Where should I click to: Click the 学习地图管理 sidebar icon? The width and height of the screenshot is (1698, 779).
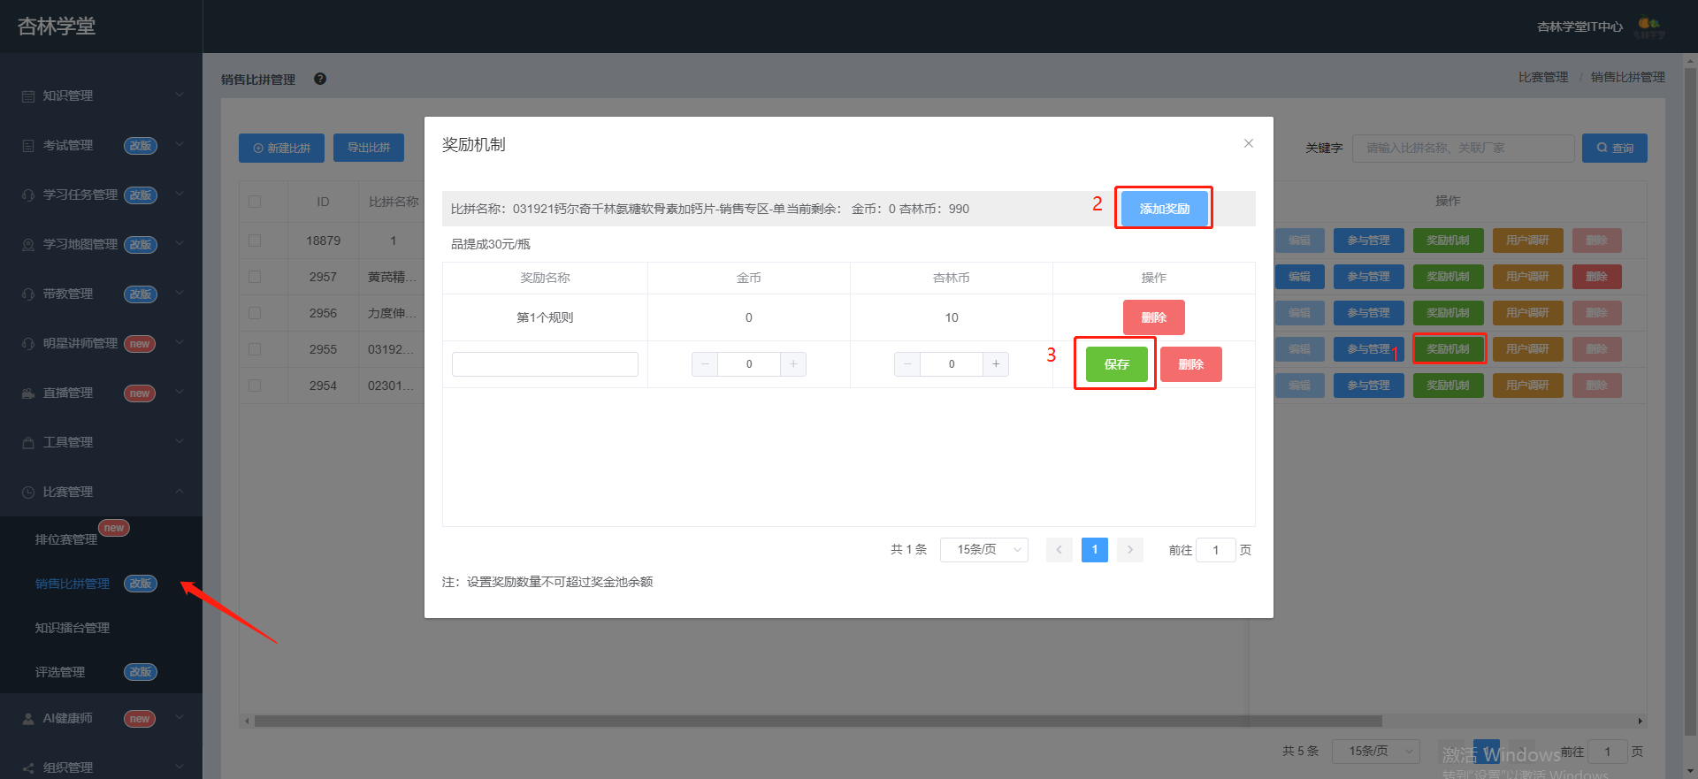(x=28, y=244)
